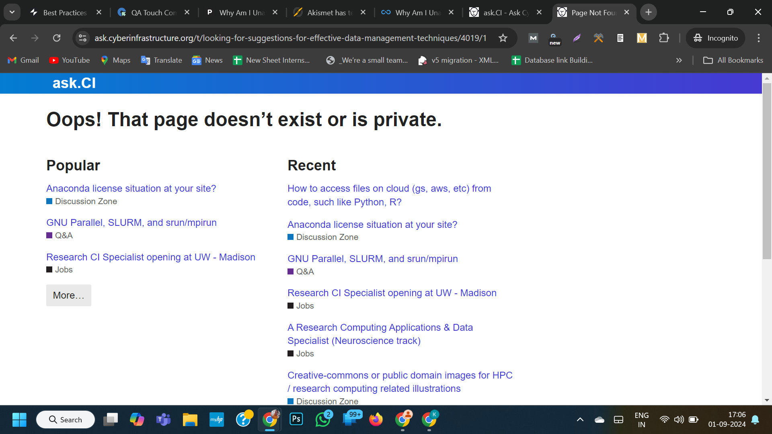Open WhatsApp from the taskbar
The height and width of the screenshot is (434, 772).
pyautogui.click(x=323, y=420)
